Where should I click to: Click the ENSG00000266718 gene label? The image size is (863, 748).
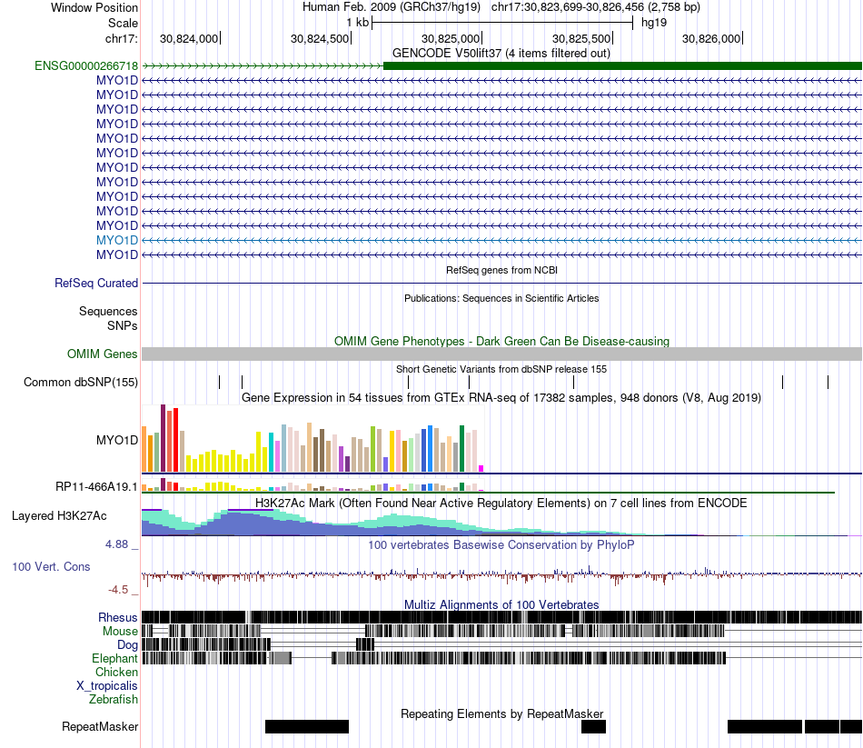pos(86,66)
